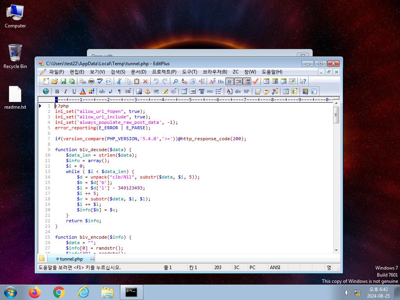Toggle auto indent button
Viewport: 400px width, 300px height.
[238, 81]
